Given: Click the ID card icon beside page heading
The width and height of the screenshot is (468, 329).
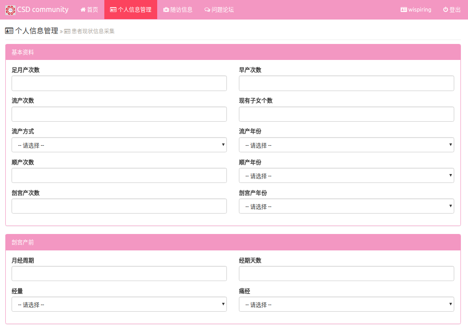Looking at the screenshot, I should [9, 31].
